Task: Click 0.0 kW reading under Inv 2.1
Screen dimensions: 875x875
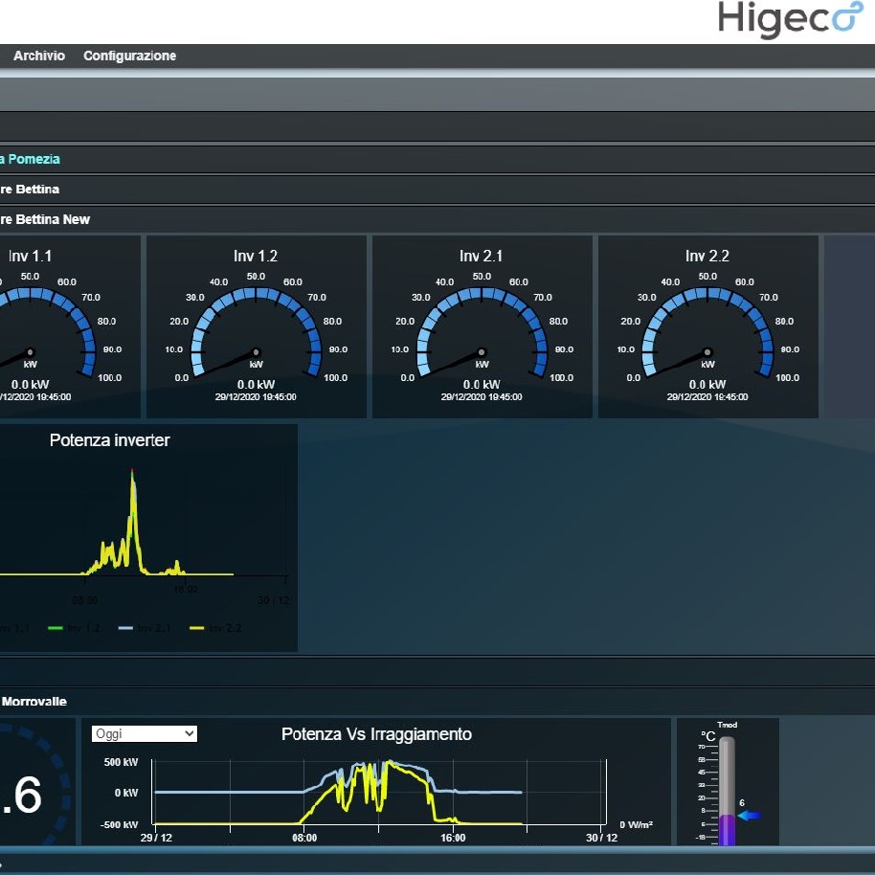Action: (x=482, y=385)
